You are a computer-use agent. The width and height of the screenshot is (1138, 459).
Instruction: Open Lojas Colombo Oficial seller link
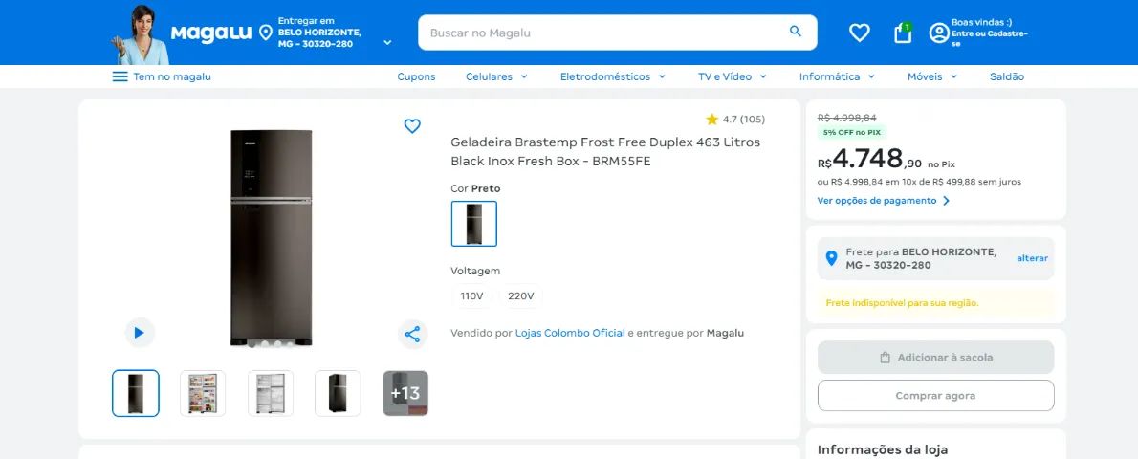pos(571,334)
